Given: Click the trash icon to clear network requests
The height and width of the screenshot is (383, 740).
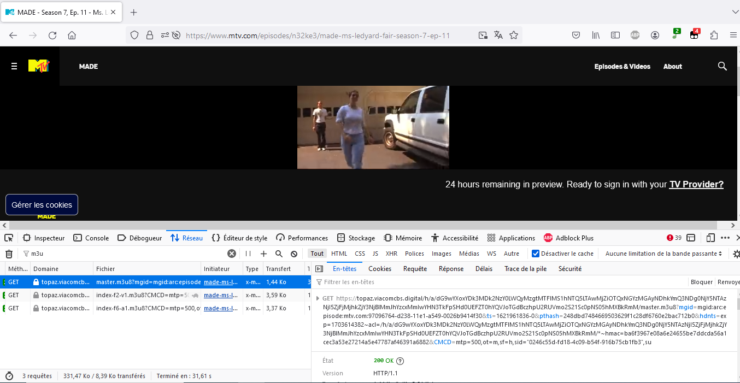Looking at the screenshot, I should point(9,254).
